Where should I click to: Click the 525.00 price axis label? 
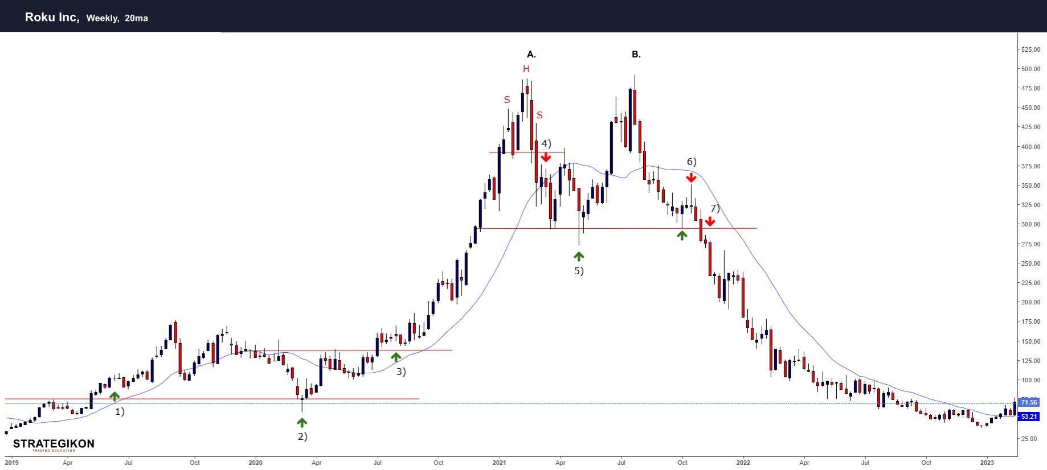[1030, 50]
